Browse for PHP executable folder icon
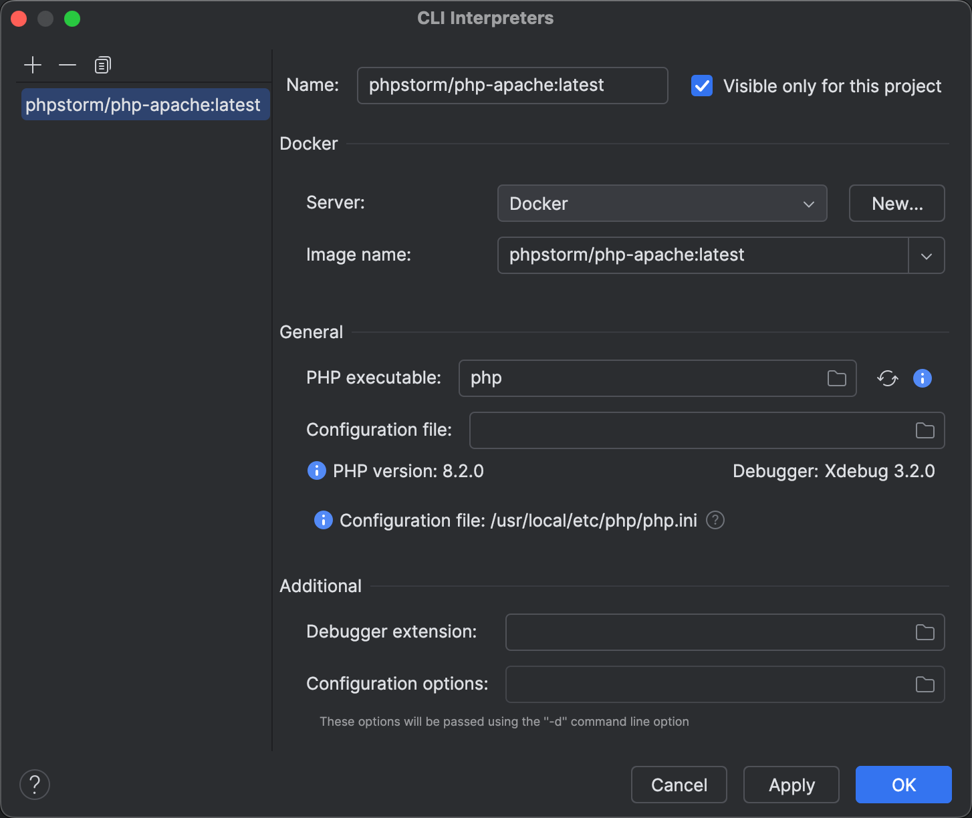Screen dimensions: 972x818 point(836,378)
